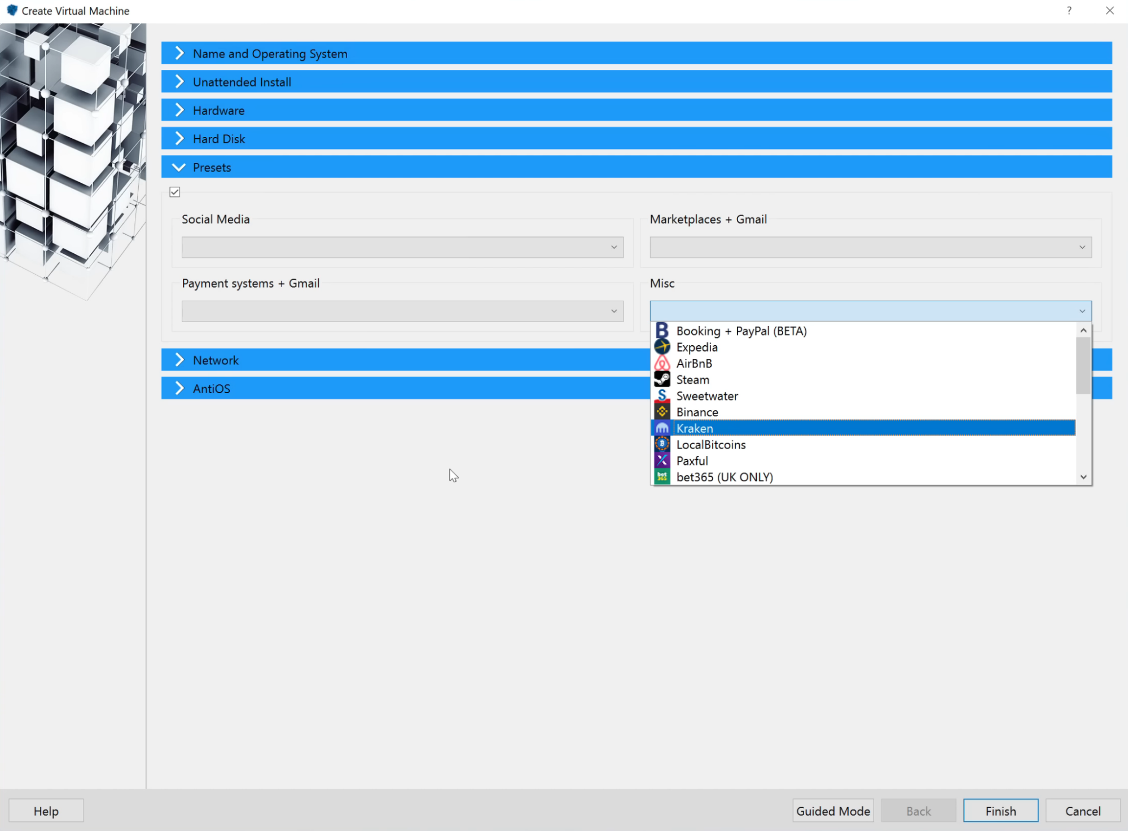
Task: Click the Misc list scrollbar thumb
Action: (x=1083, y=366)
